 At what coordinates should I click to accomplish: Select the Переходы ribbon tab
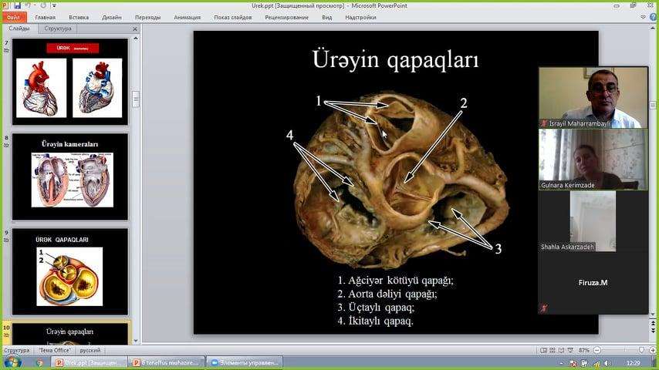tap(148, 17)
